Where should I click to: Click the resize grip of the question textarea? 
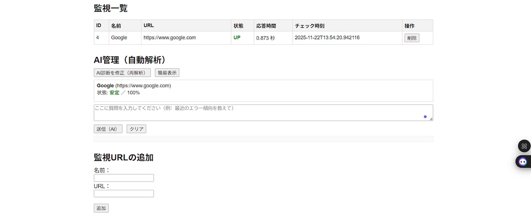[x=430, y=118]
